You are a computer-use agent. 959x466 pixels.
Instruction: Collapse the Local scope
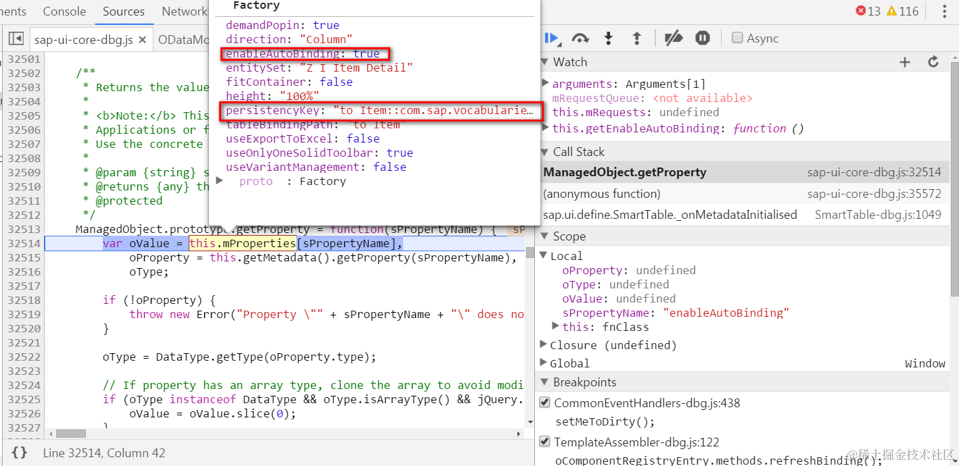544,256
